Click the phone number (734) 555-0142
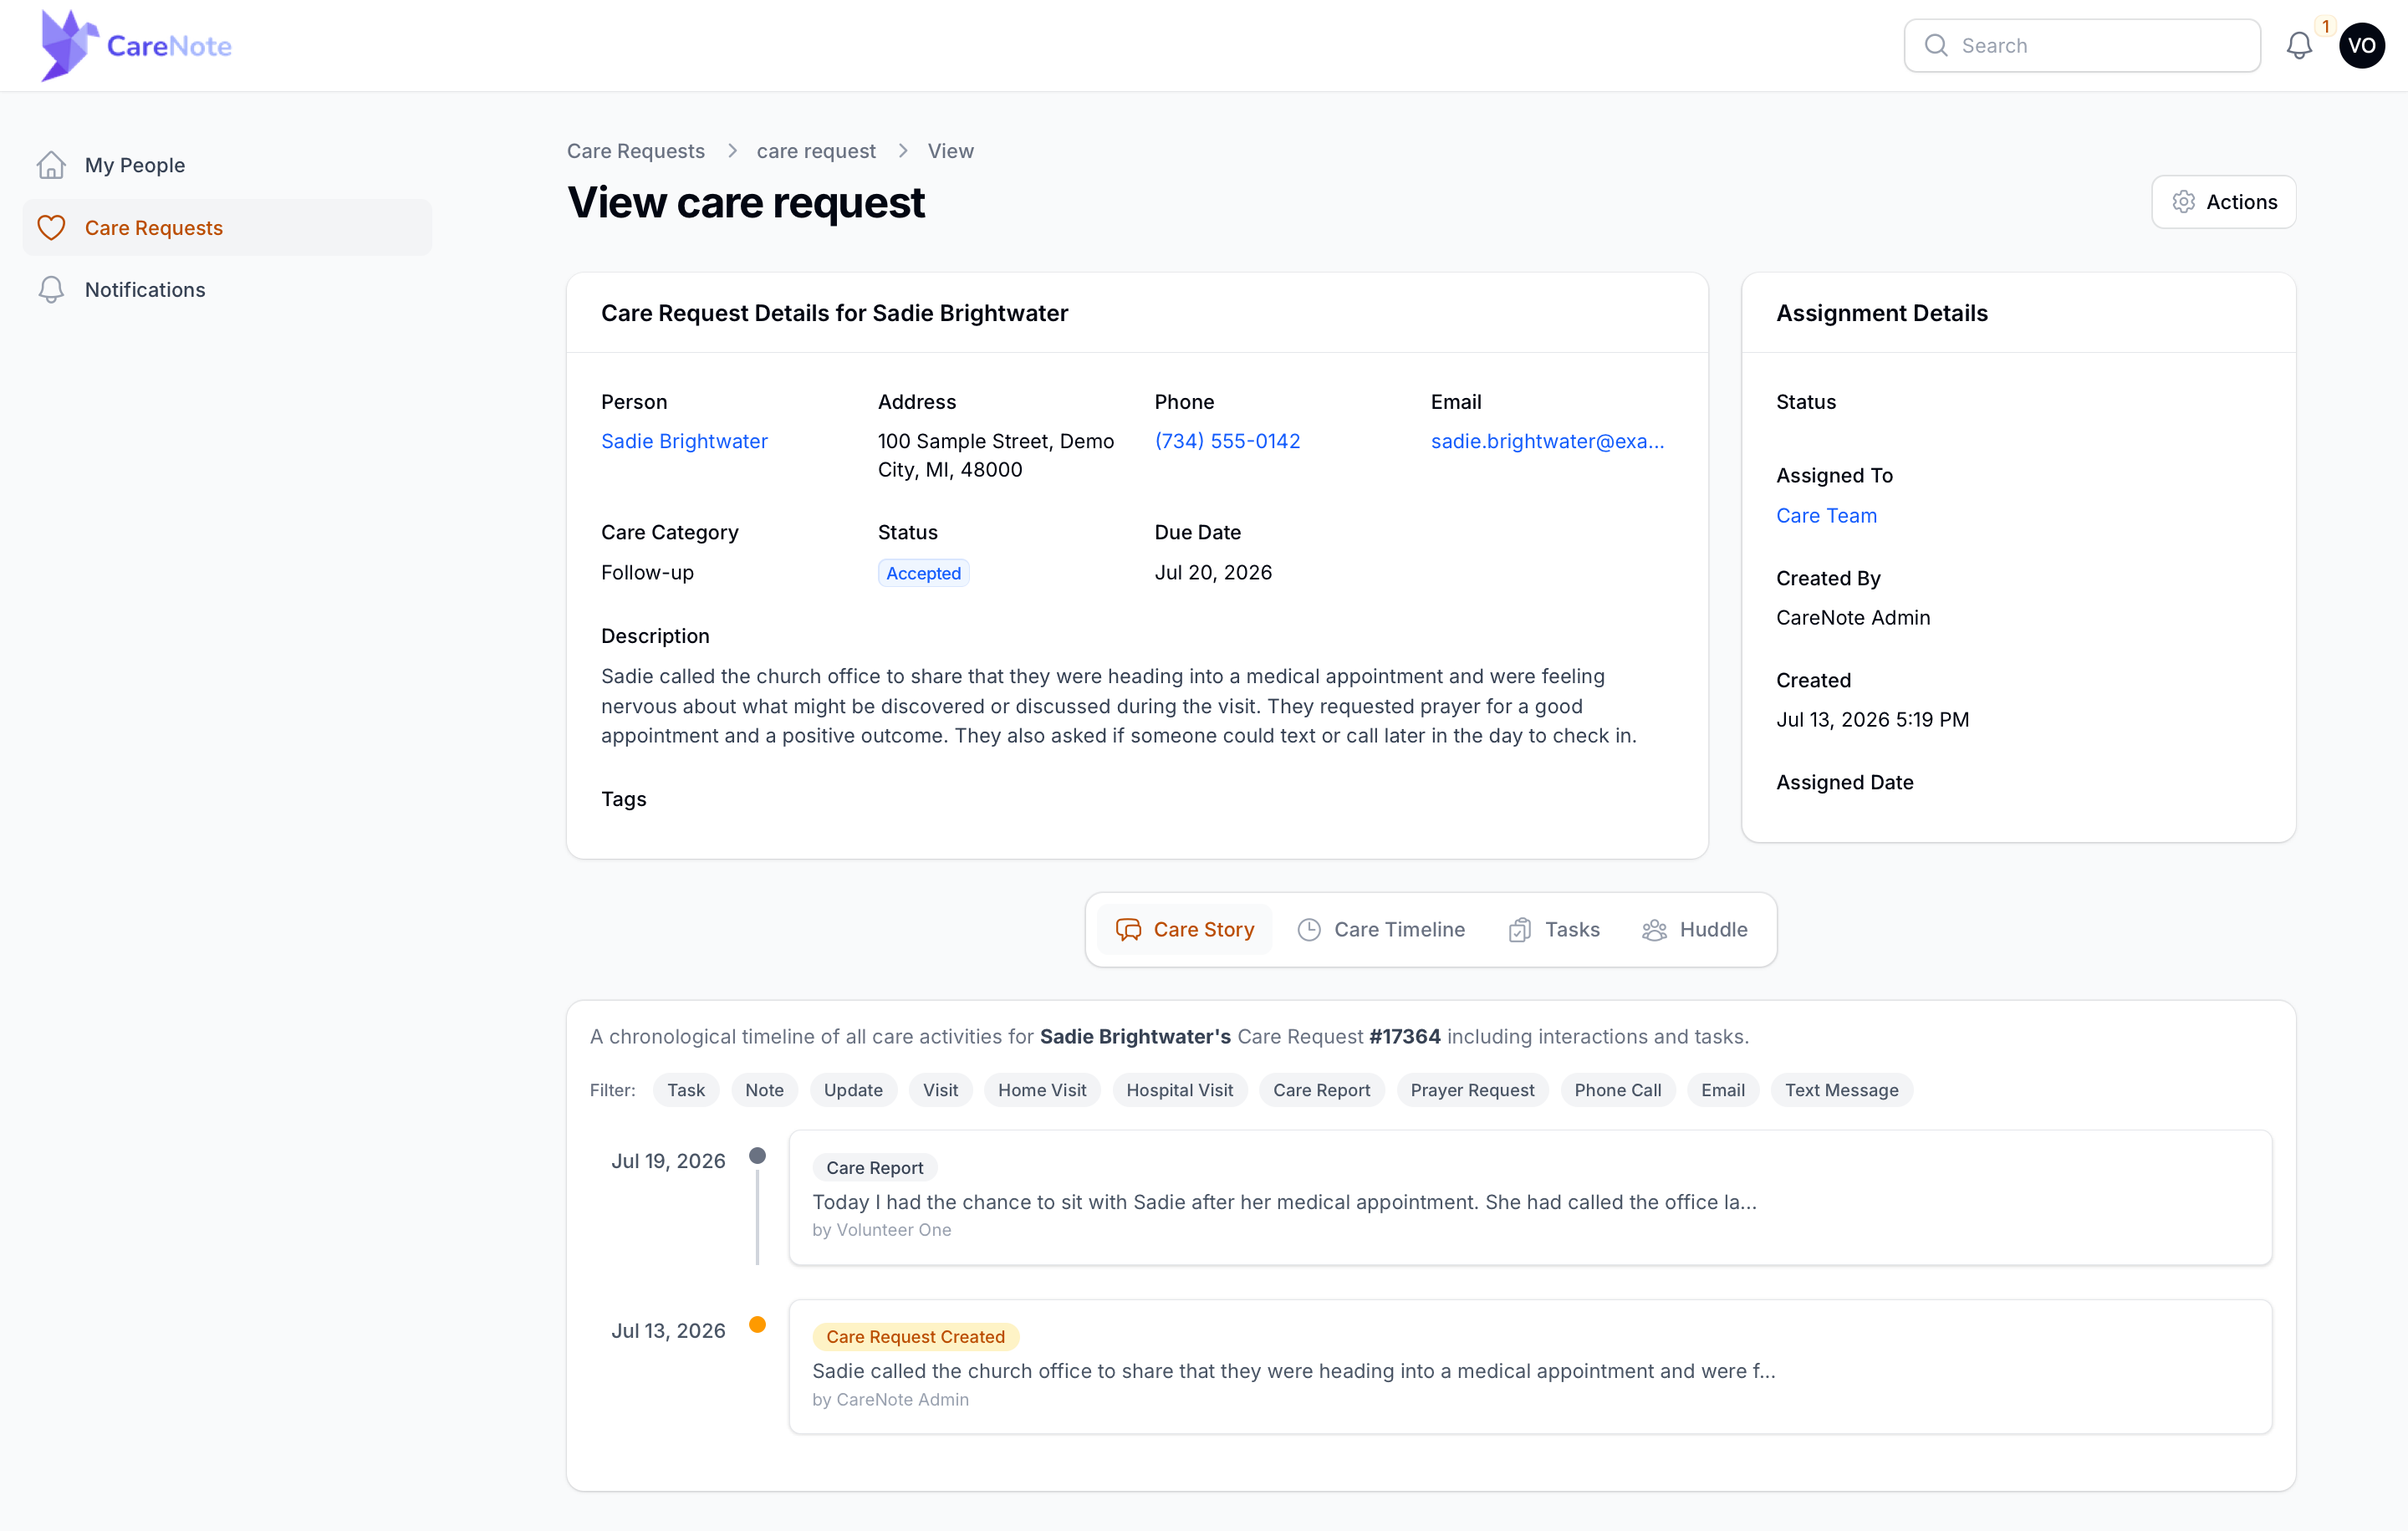2408x1531 pixels. (1227, 441)
